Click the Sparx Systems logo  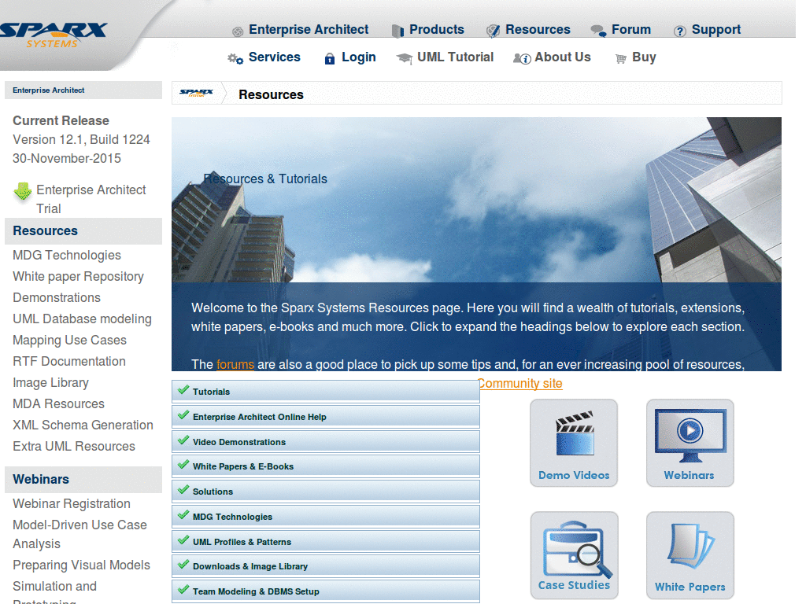pos(53,35)
